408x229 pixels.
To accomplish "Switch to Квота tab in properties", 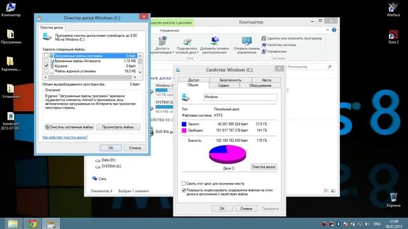I will click(x=266, y=80).
